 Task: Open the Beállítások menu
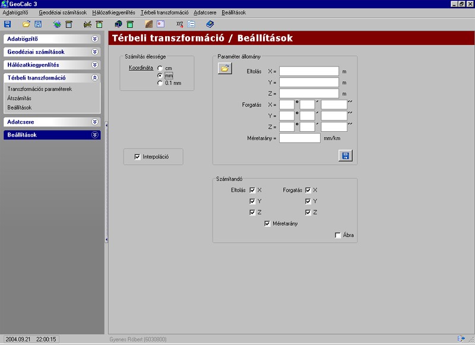tap(233, 12)
